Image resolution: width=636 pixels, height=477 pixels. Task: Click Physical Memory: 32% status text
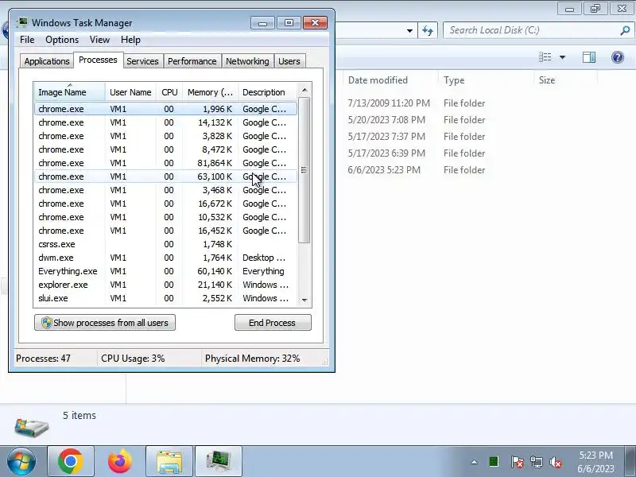pyautogui.click(x=252, y=359)
